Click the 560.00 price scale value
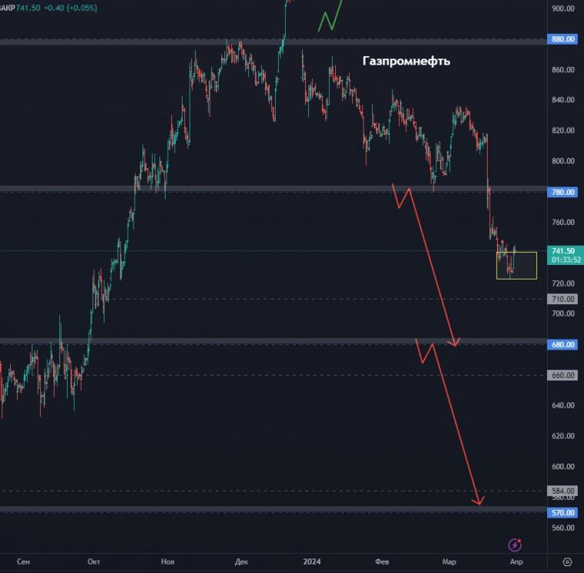 tap(563, 528)
